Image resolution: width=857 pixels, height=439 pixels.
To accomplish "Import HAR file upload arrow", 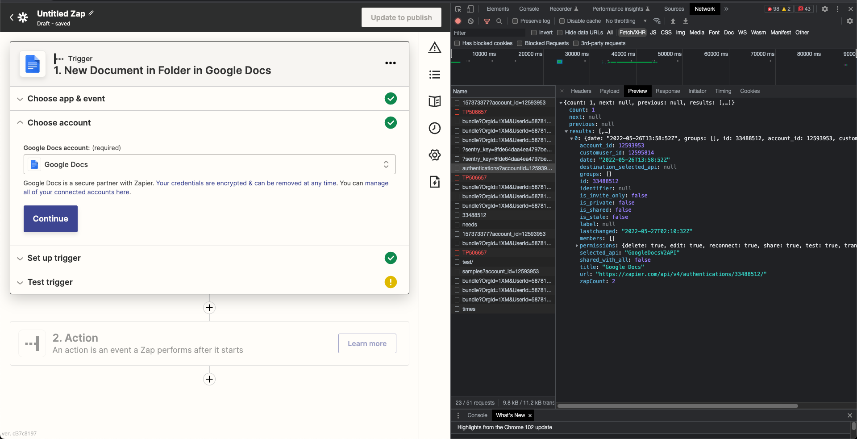I will point(673,21).
